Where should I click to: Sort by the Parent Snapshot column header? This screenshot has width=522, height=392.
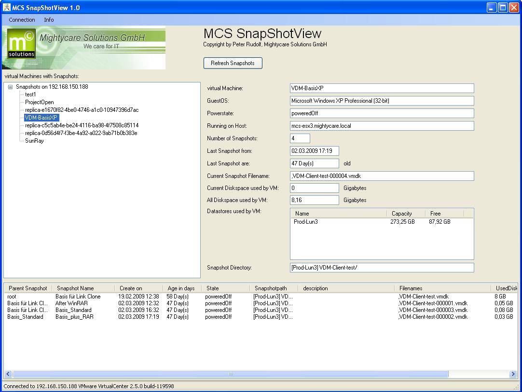point(28,288)
